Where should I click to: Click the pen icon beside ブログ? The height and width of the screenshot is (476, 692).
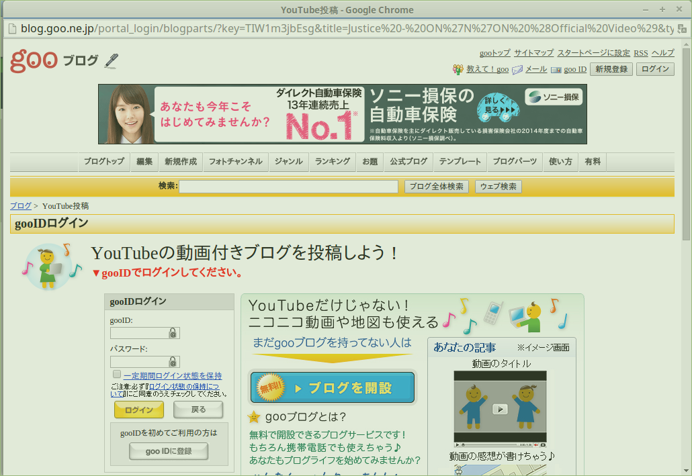coord(112,61)
